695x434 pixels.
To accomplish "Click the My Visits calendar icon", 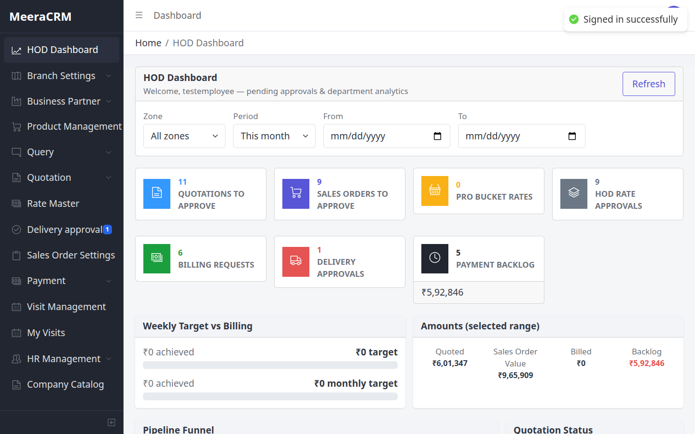I will 16,333.
